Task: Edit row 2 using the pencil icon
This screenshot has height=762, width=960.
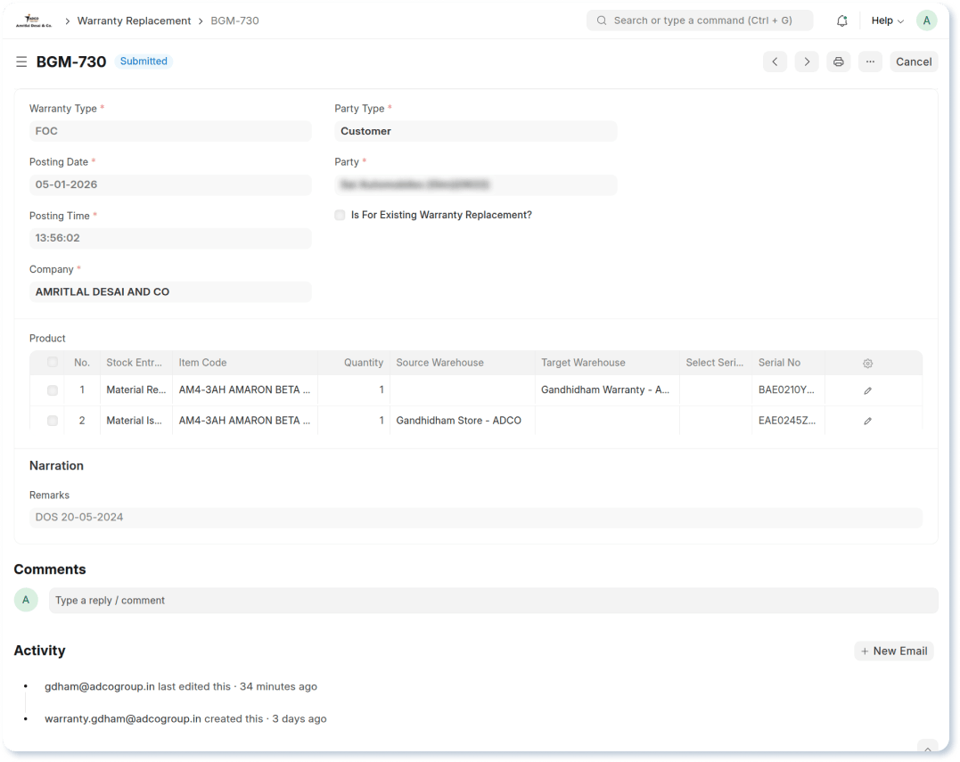Action: click(x=867, y=420)
